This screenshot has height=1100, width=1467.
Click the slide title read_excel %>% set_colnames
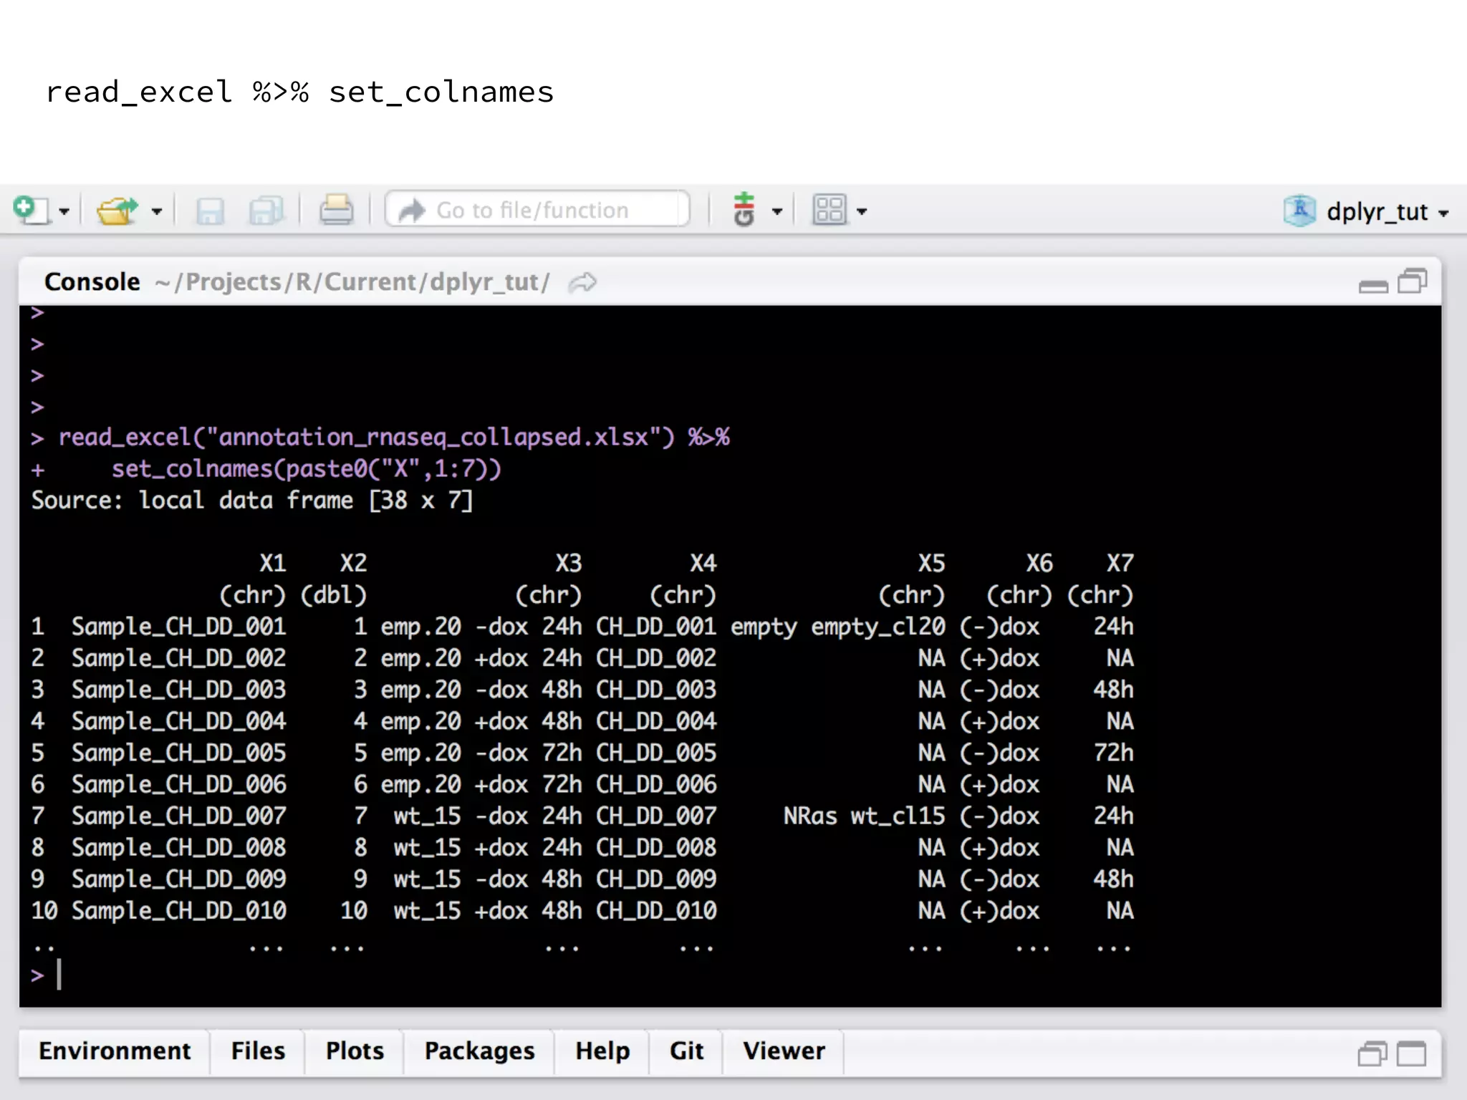[x=299, y=92]
